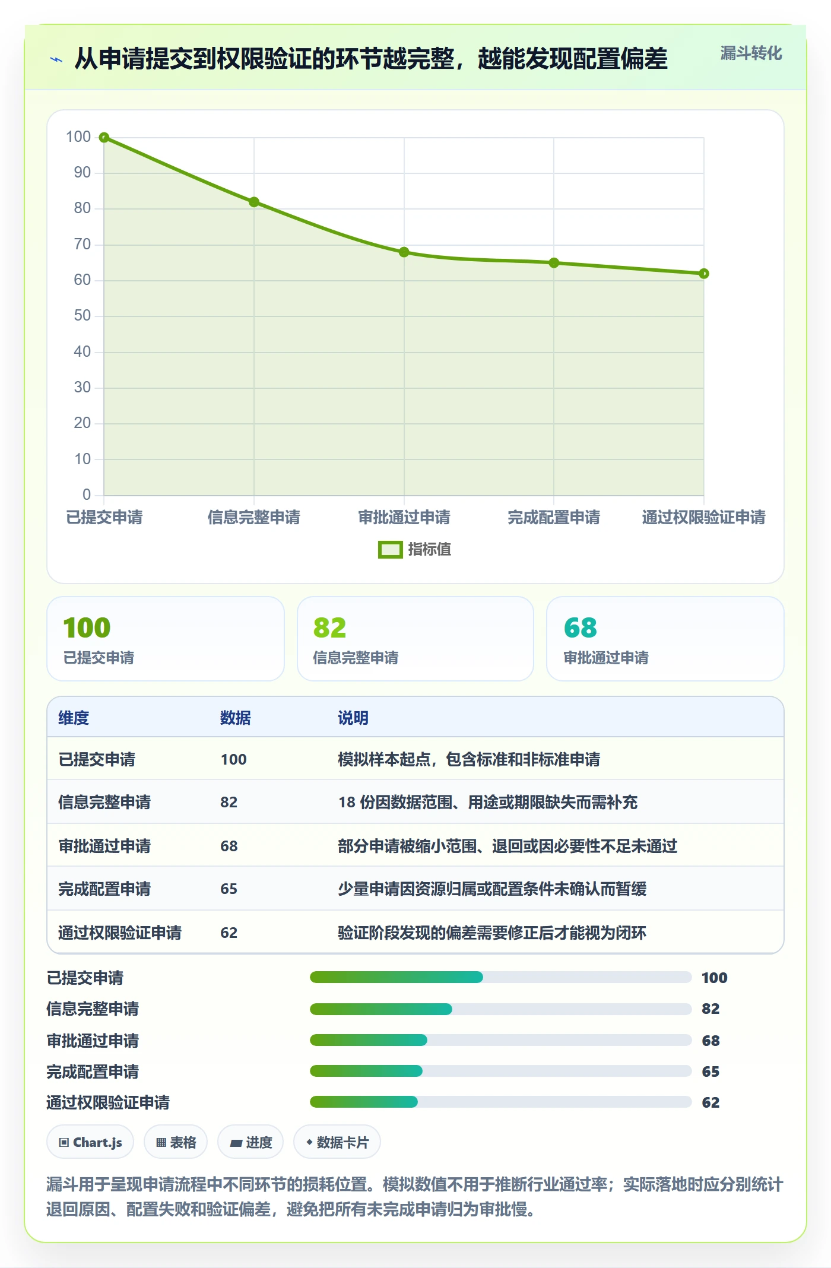Select the 进度 chip

tap(250, 1142)
